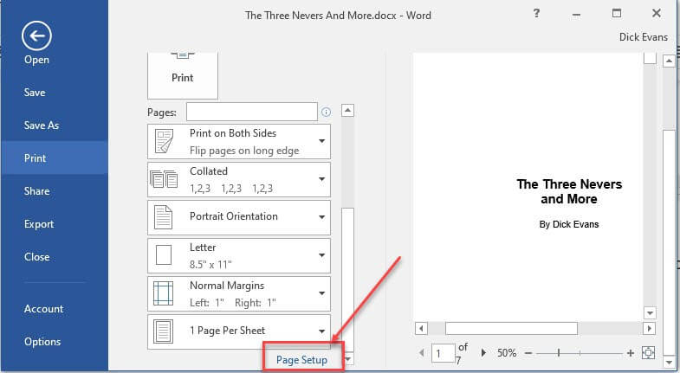Click the preview horizontal scrollbar thumb
The width and height of the screenshot is (680, 373).
click(511, 328)
